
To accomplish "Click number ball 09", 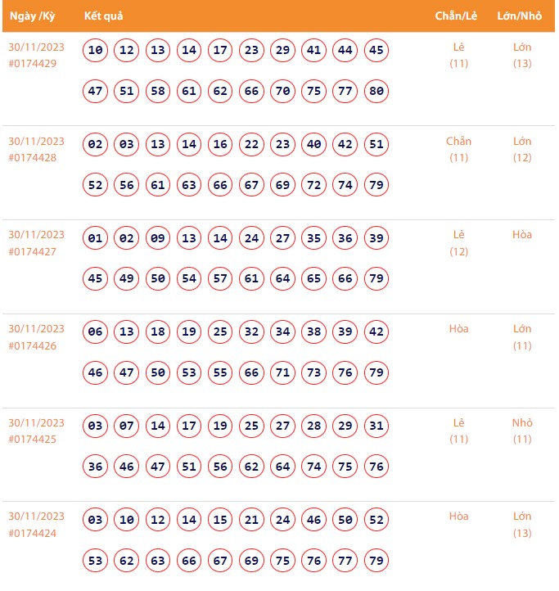I will click(x=158, y=238).
